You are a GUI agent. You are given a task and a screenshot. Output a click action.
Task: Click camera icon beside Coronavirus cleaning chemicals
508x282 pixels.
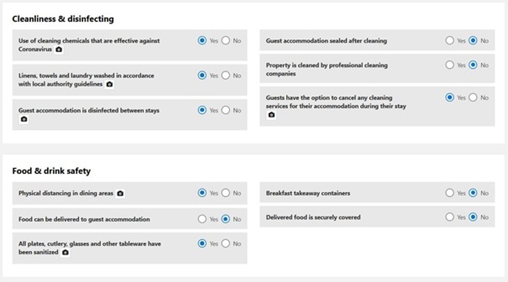pos(59,50)
